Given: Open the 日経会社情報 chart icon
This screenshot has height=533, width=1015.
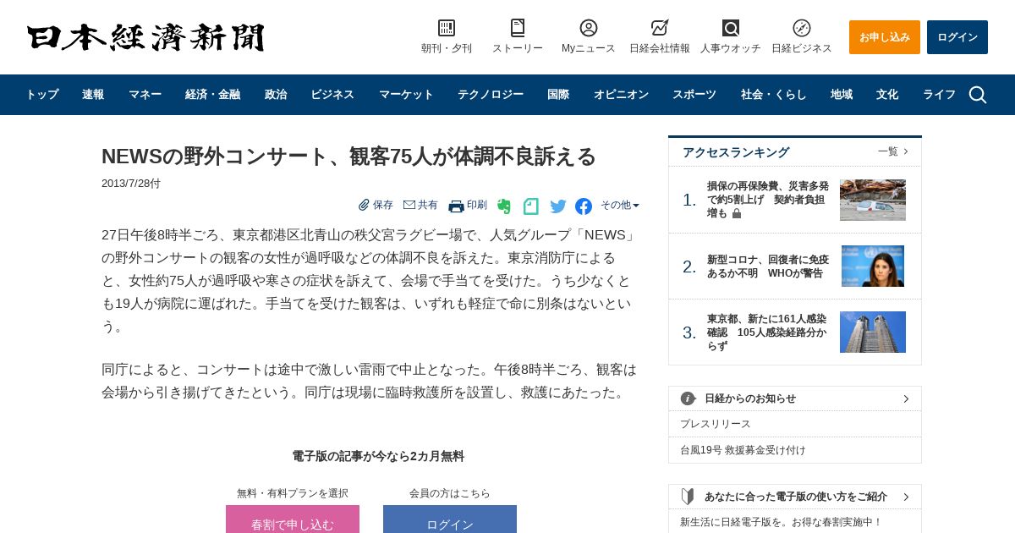Looking at the screenshot, I should (660, 28).
